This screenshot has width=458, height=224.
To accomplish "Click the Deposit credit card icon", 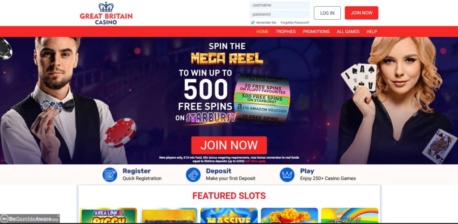I will coord(193,175).
